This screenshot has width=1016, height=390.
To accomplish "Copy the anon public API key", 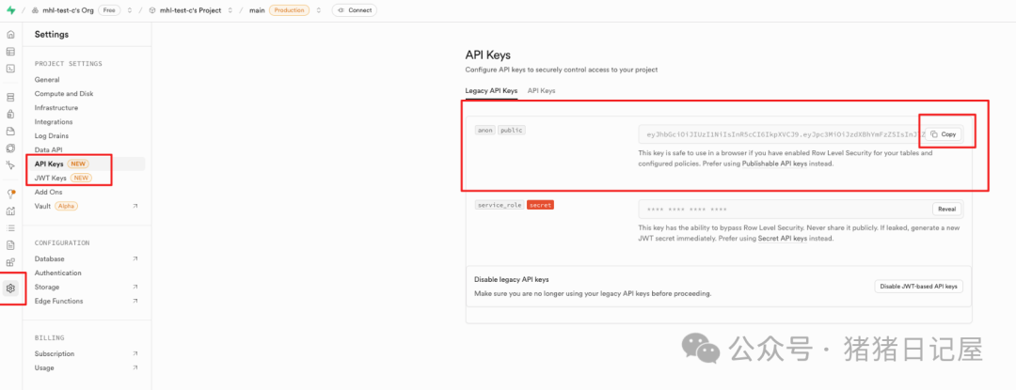I will (x=944, y=134).
